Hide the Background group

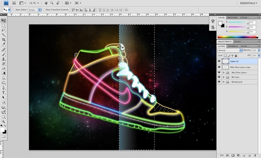tap(219, 82)
